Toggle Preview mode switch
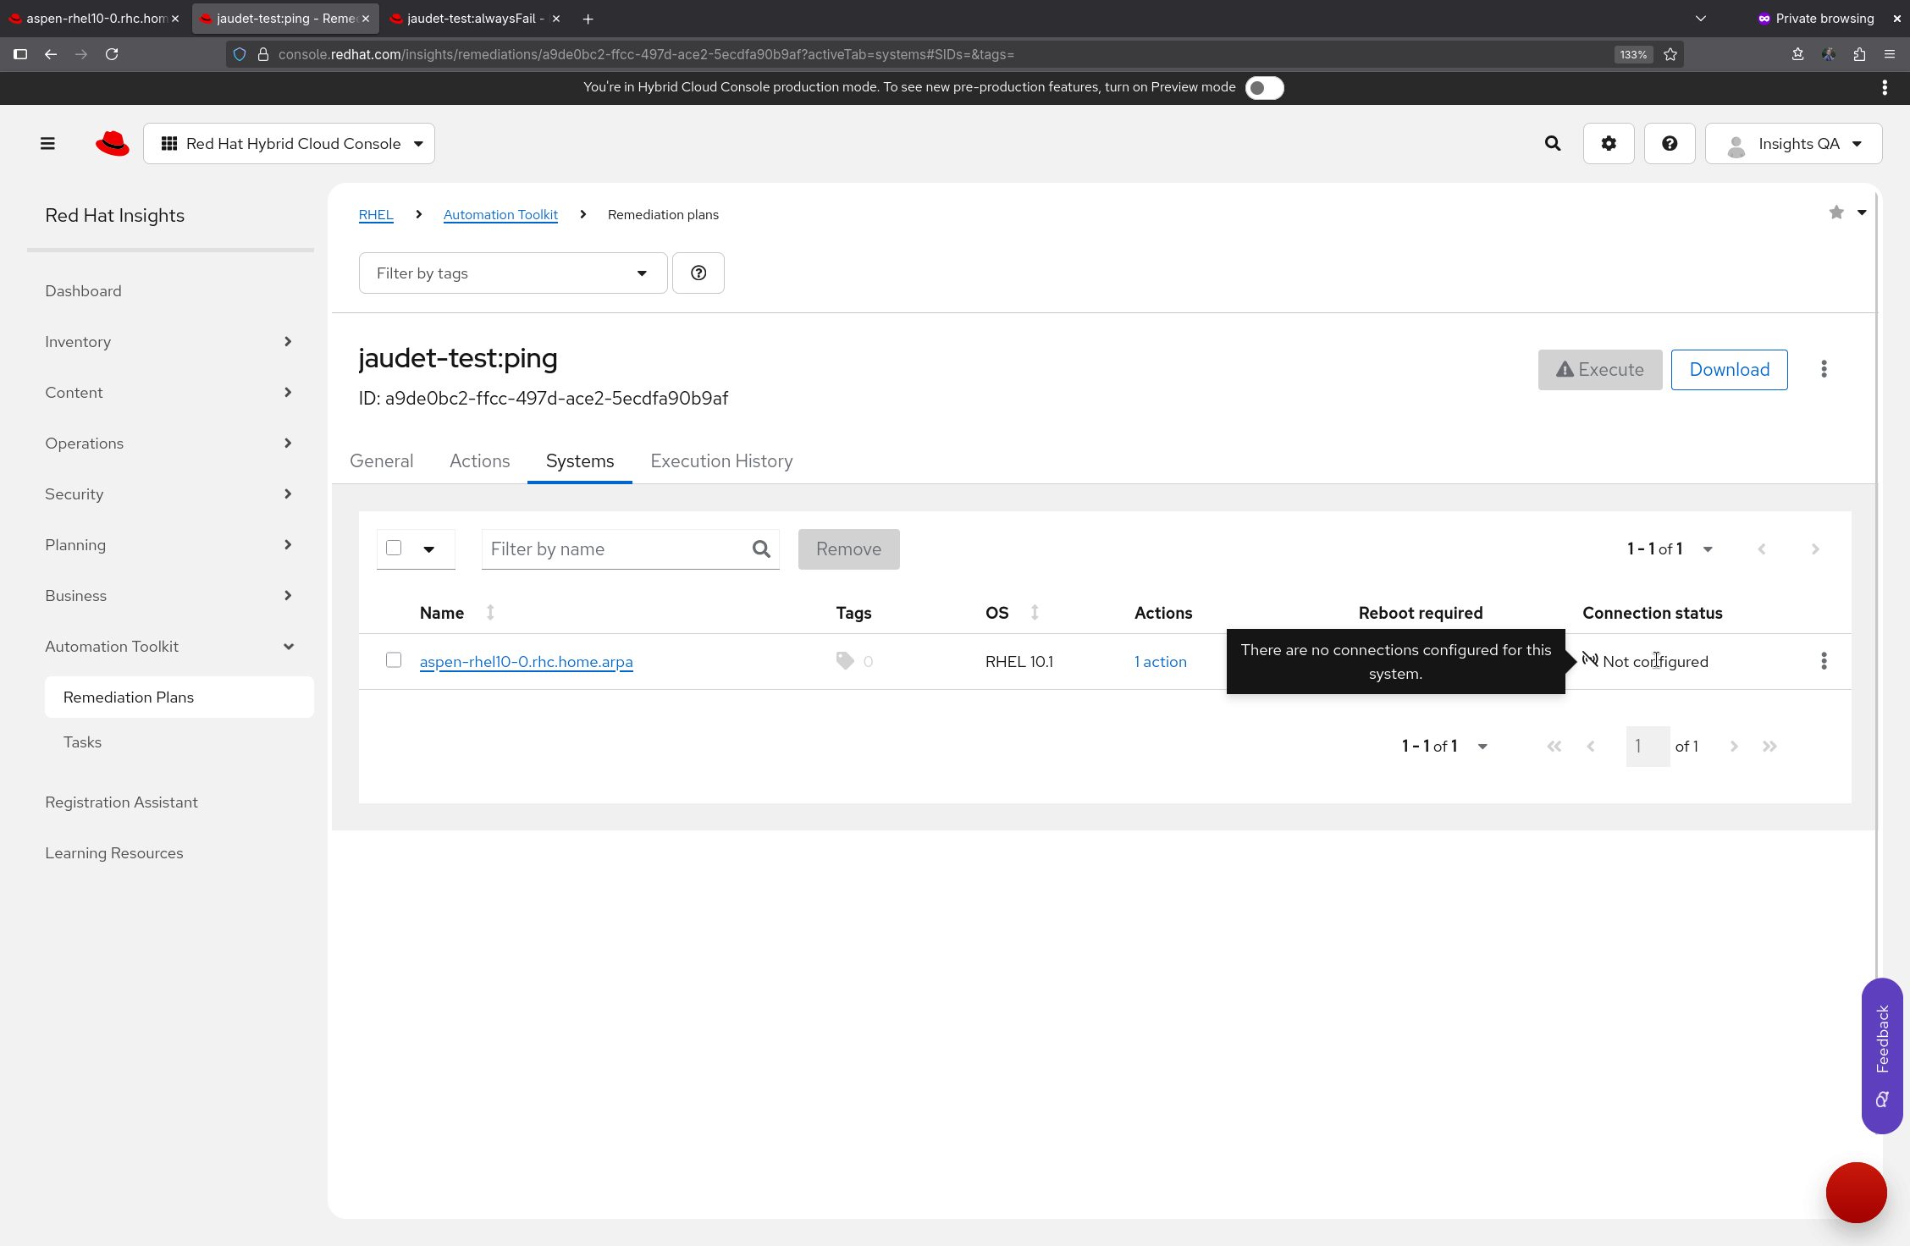Image resolution: width=1910 pixels, height=1246 pixels. [x=1264, y=88]
